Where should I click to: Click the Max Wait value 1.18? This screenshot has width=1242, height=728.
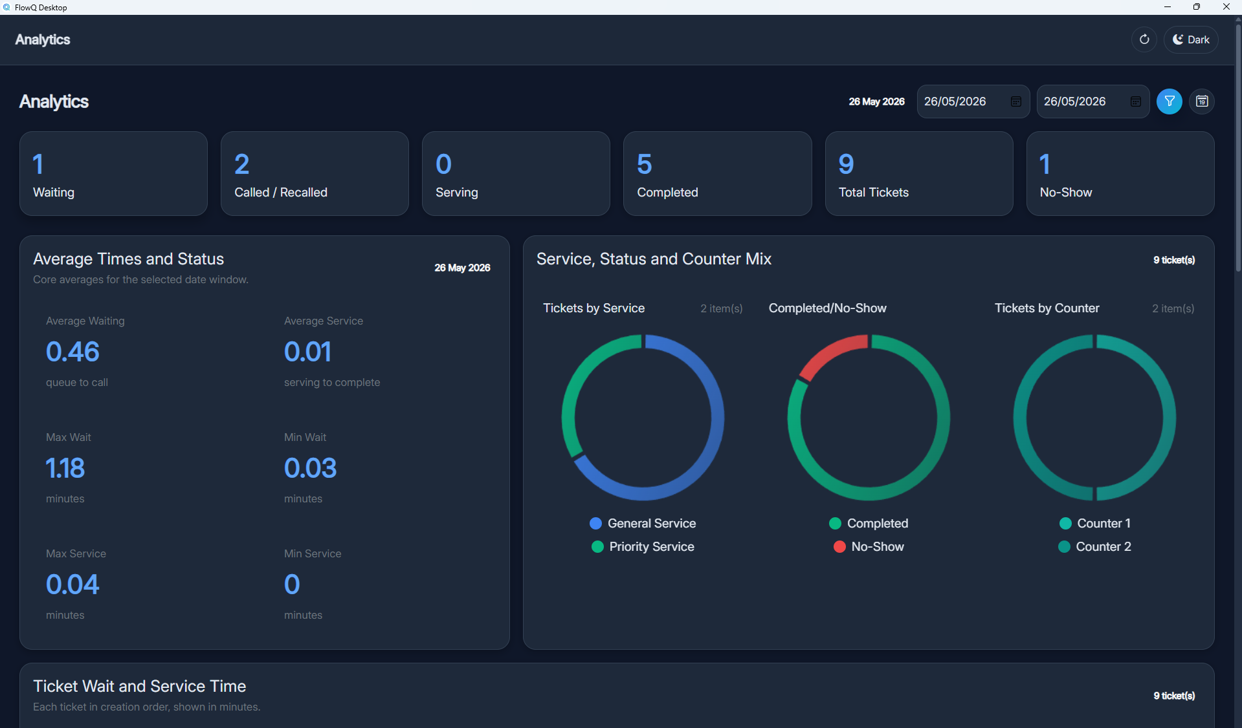(65, 469)
